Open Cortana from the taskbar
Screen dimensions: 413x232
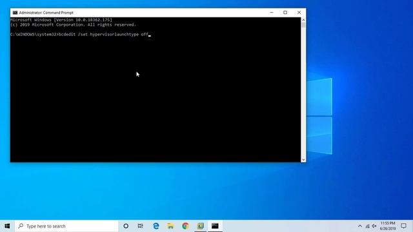point(126,226)
